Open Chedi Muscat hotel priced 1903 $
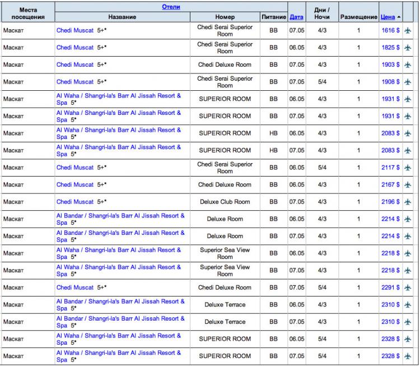The height and width of the screenshot is (366, 420). [75, 64]
